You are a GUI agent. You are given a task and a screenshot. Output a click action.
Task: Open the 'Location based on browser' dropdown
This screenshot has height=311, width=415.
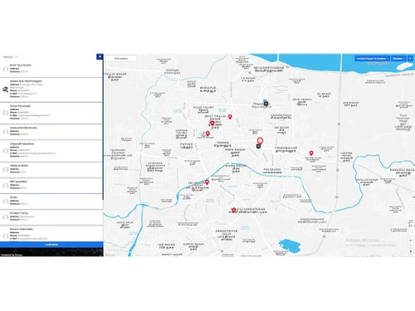pyautogui.click(x=373, y=59)
